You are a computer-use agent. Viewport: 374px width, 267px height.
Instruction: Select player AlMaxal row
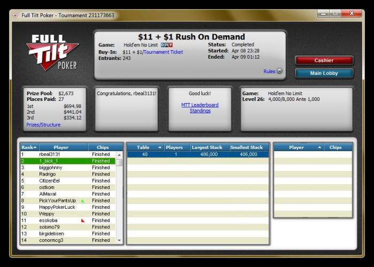tap(68, 194)
